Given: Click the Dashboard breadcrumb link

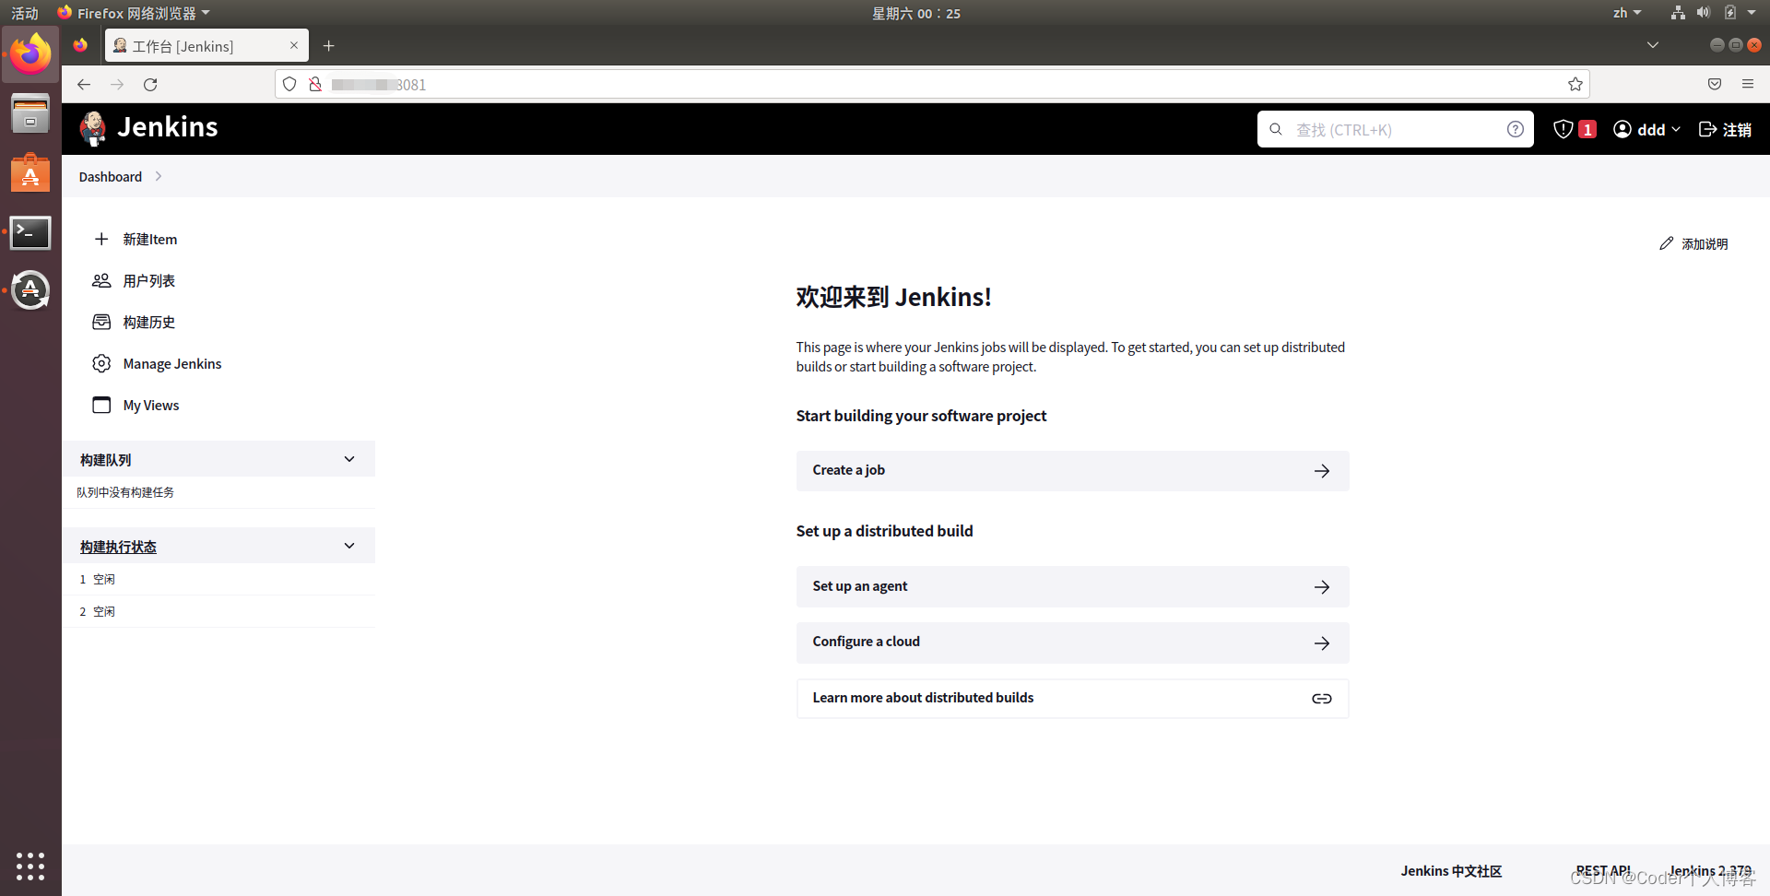Looking at the screenshot, I should click(111, 176).
